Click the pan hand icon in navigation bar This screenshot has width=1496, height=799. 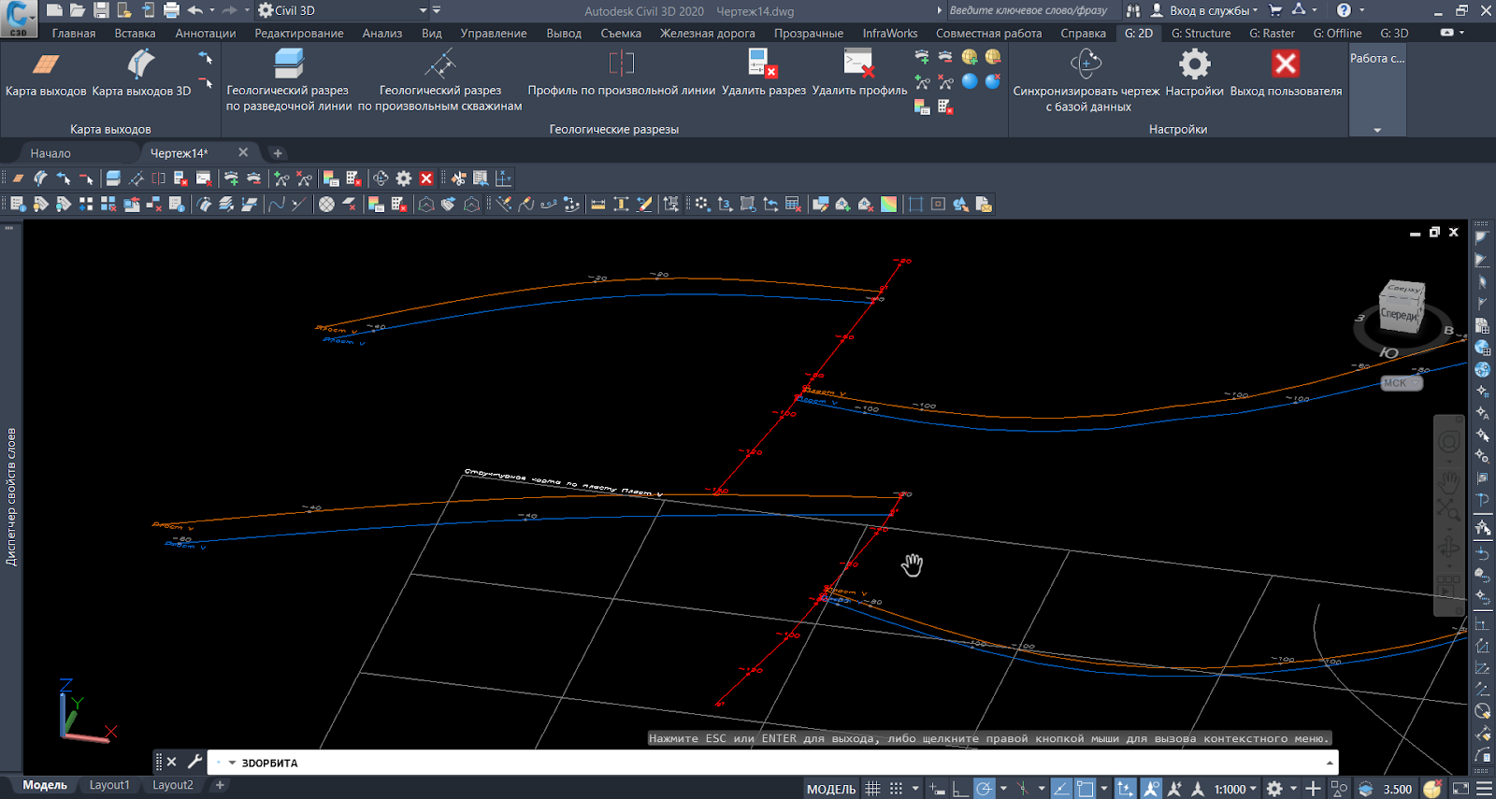click(x=1448, y=482)
